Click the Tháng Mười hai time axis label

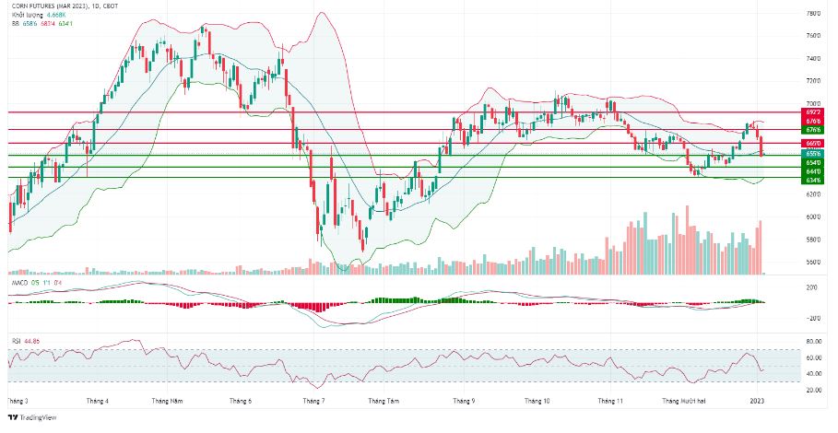pyautogui.click(x=684, y=401)
